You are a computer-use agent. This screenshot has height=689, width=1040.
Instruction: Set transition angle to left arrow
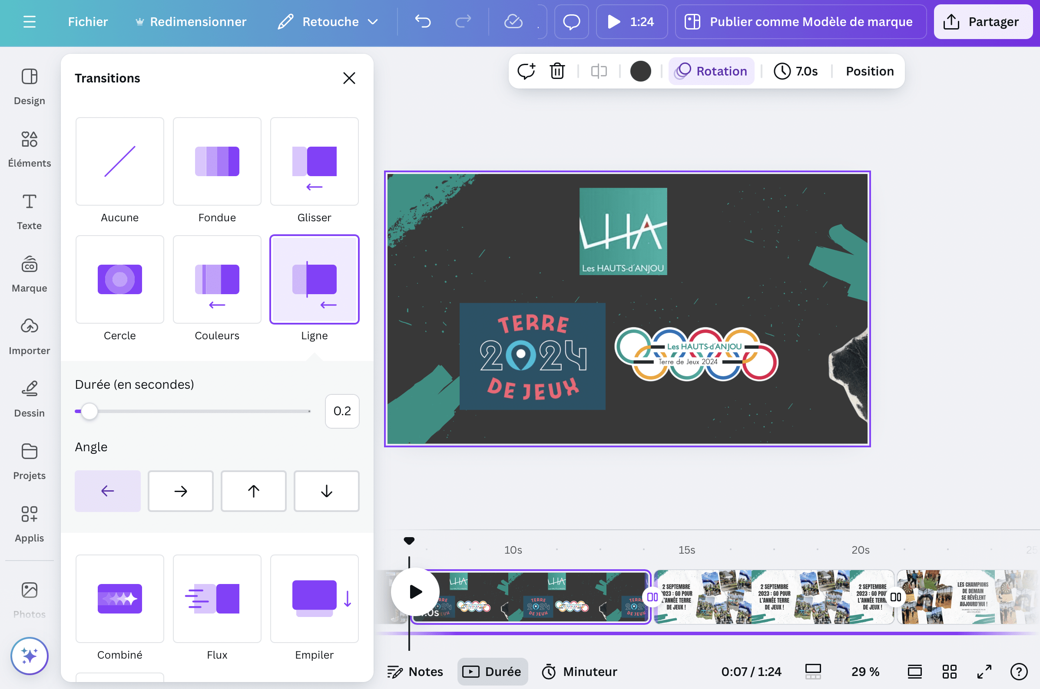107,491
